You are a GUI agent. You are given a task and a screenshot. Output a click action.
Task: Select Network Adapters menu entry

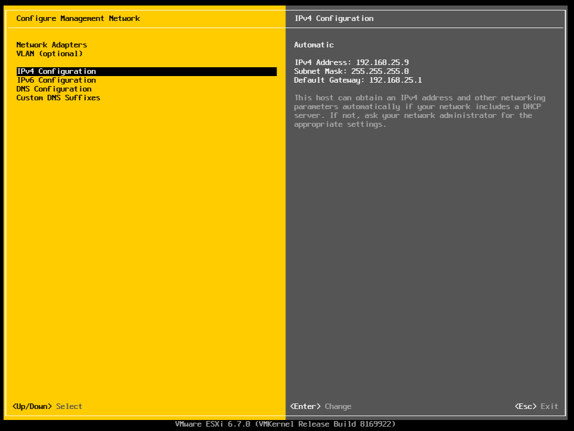tap(52, 45)
